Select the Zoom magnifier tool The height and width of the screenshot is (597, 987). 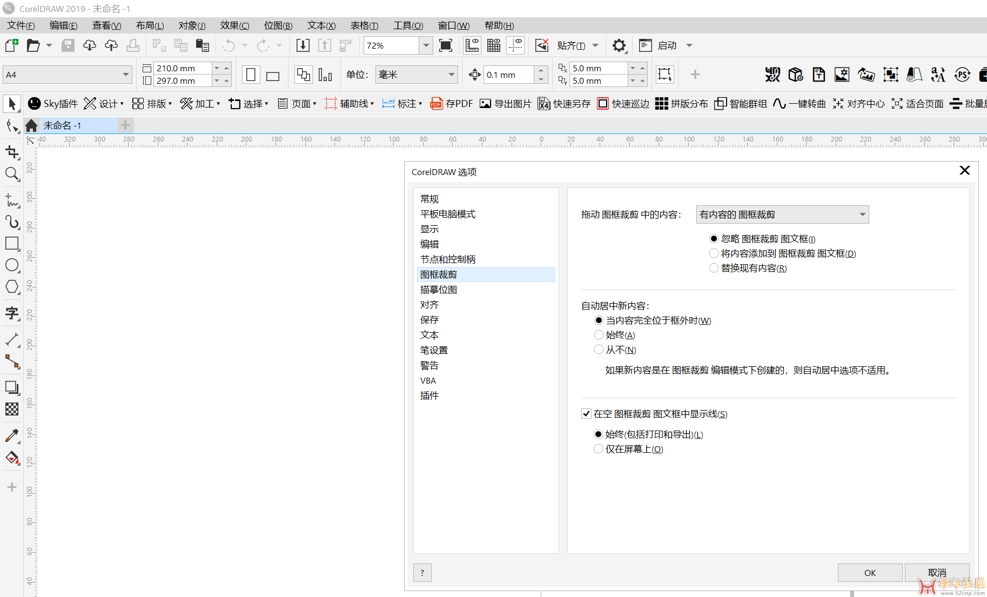click(12, 174)
